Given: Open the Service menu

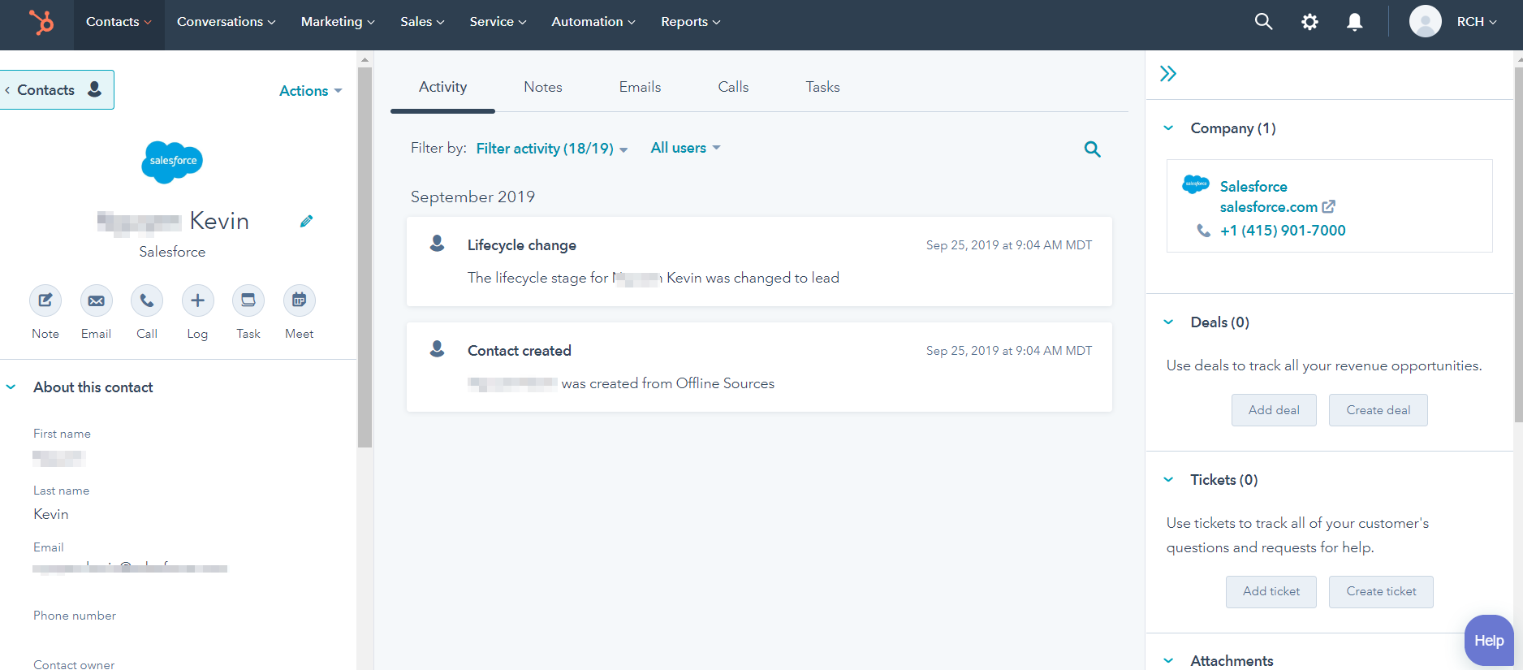Looking at the screenshot, I should tap(498, 22).
